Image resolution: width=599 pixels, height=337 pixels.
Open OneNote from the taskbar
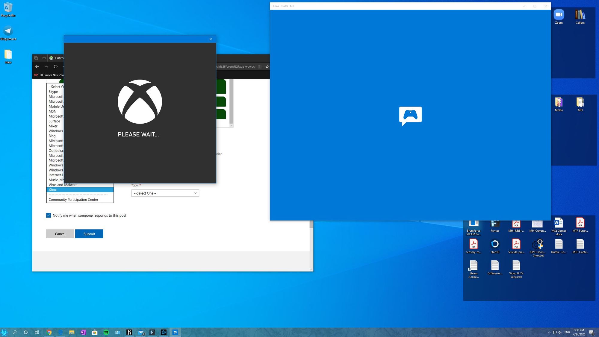[83, 332]
